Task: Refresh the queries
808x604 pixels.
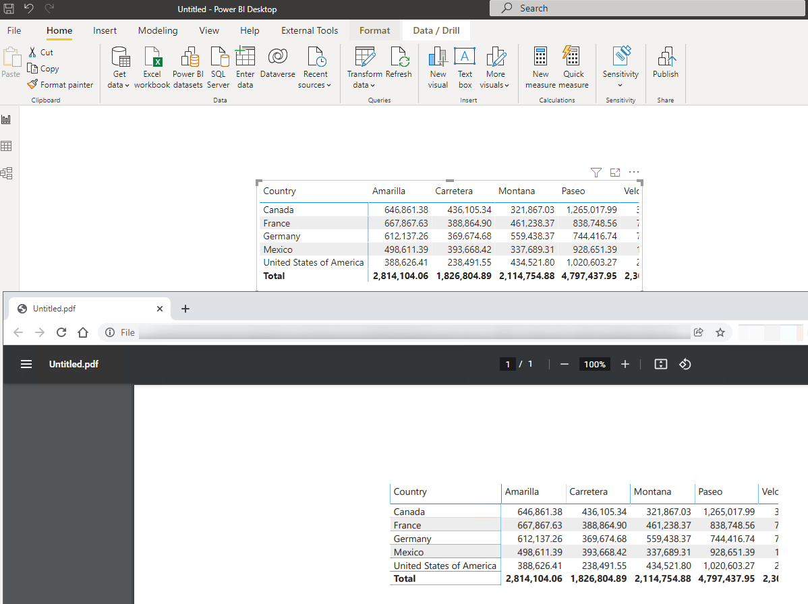Action: (x=399, y=62)
